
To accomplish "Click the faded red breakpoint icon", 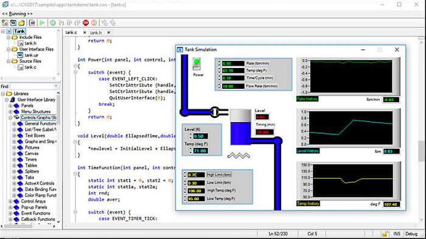I will tap(94, 23).
